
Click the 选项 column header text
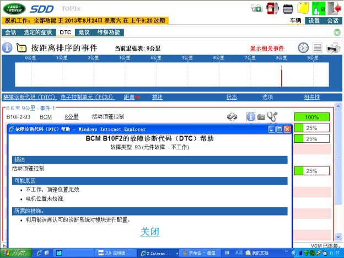tap(267, 97)
